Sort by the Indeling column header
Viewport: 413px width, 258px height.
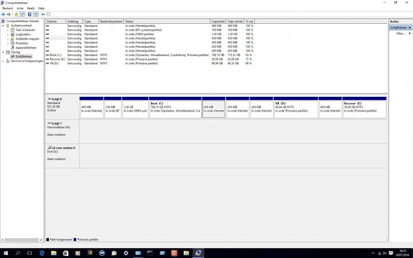click(74, 21)
